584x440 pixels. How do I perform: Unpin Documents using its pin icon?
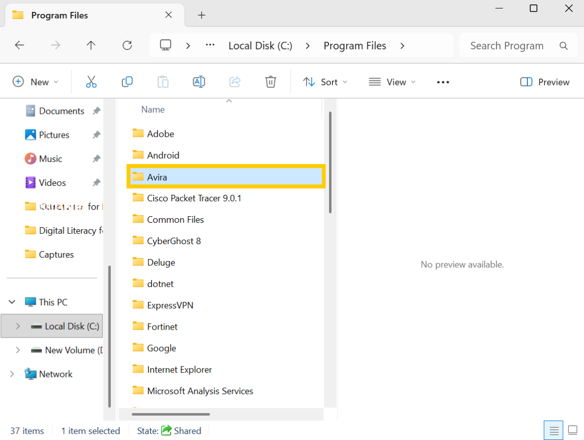pyautogui.click(x=96, y=111)
